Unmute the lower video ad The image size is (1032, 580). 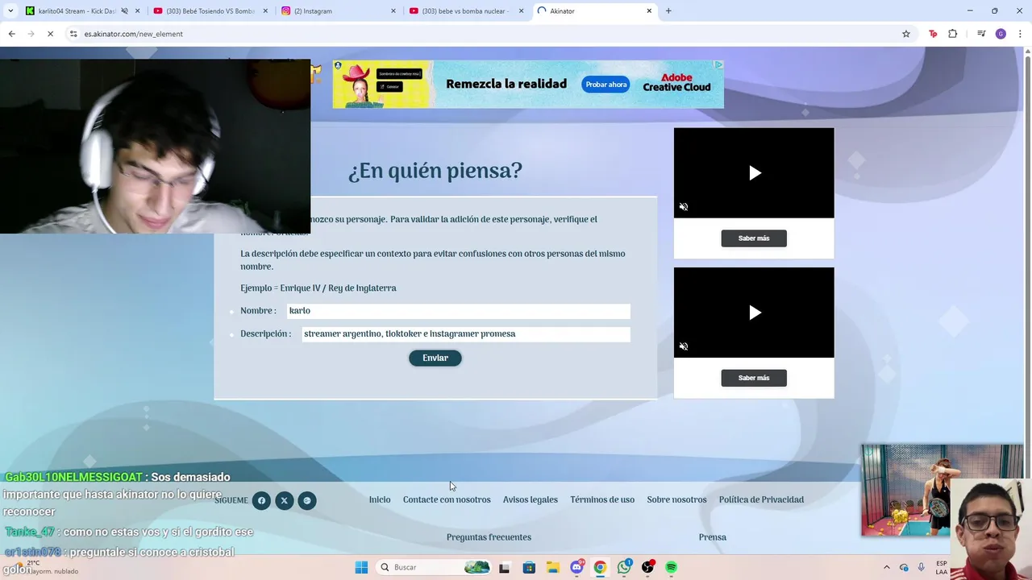click(684, 346)
